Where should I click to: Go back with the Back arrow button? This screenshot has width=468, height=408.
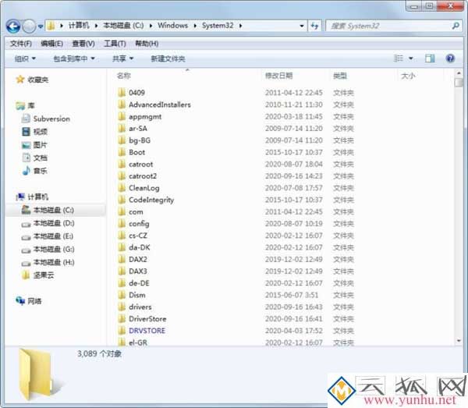(x=13, y=27)
